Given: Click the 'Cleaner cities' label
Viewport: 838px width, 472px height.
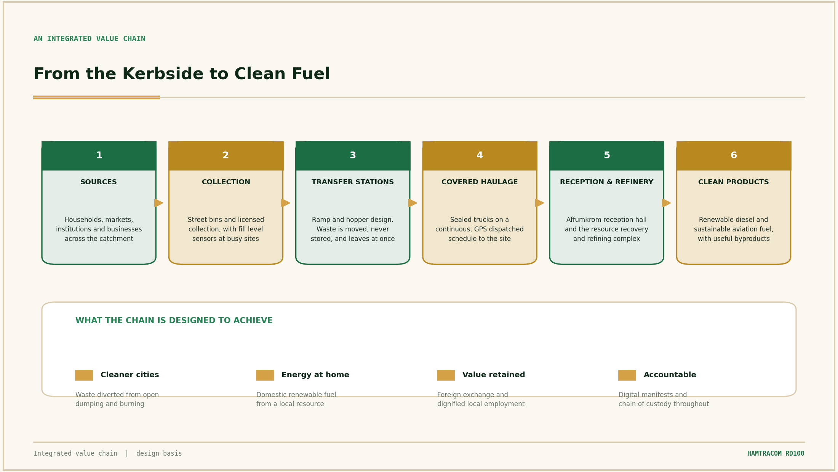Looking at the screenshot, I should [130, 375].
